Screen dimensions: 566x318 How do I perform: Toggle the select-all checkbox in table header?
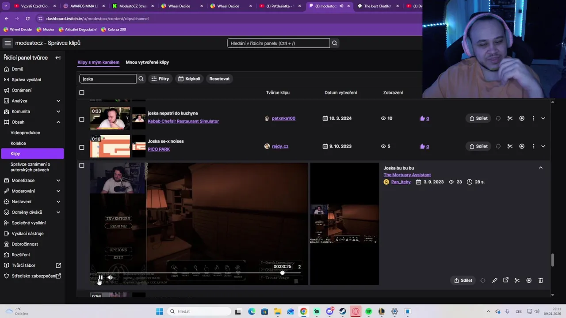(x=81, y=93)
